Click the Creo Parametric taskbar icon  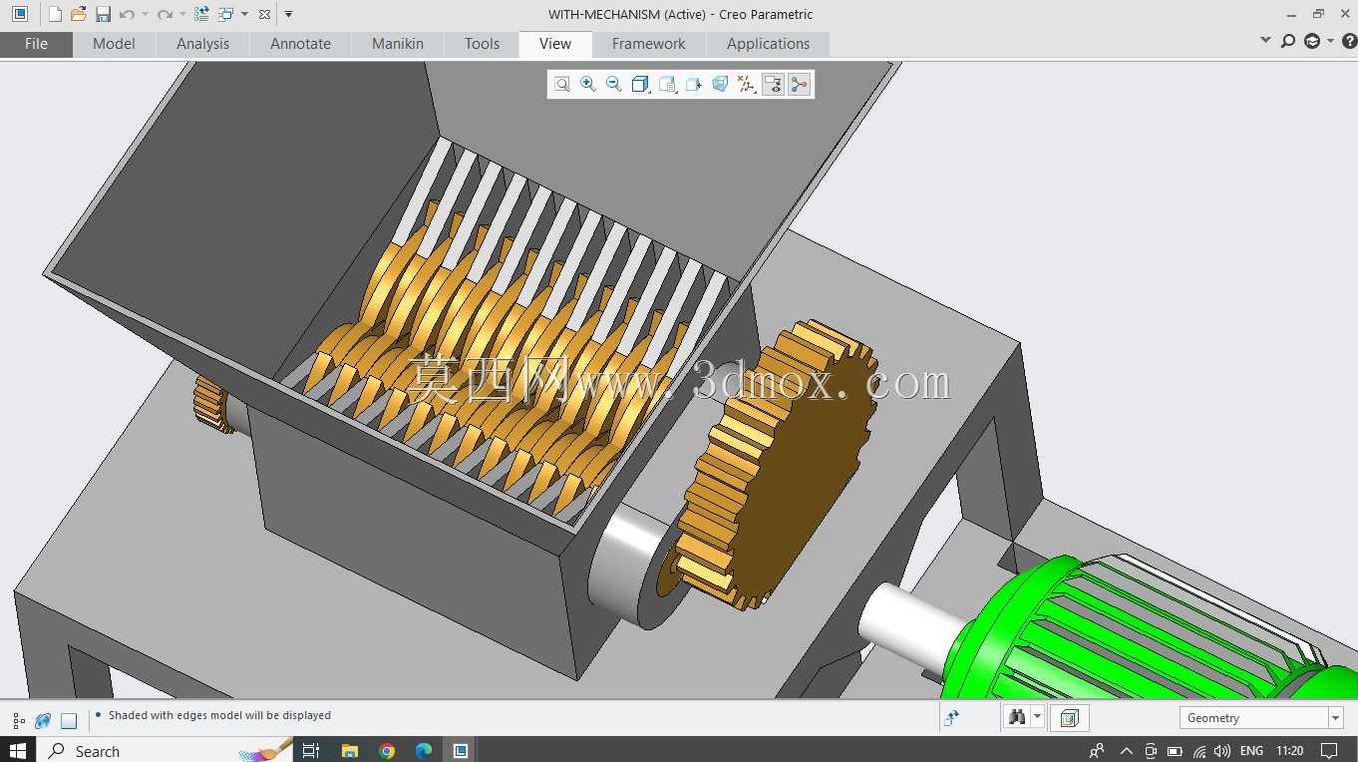click(461, 750)
